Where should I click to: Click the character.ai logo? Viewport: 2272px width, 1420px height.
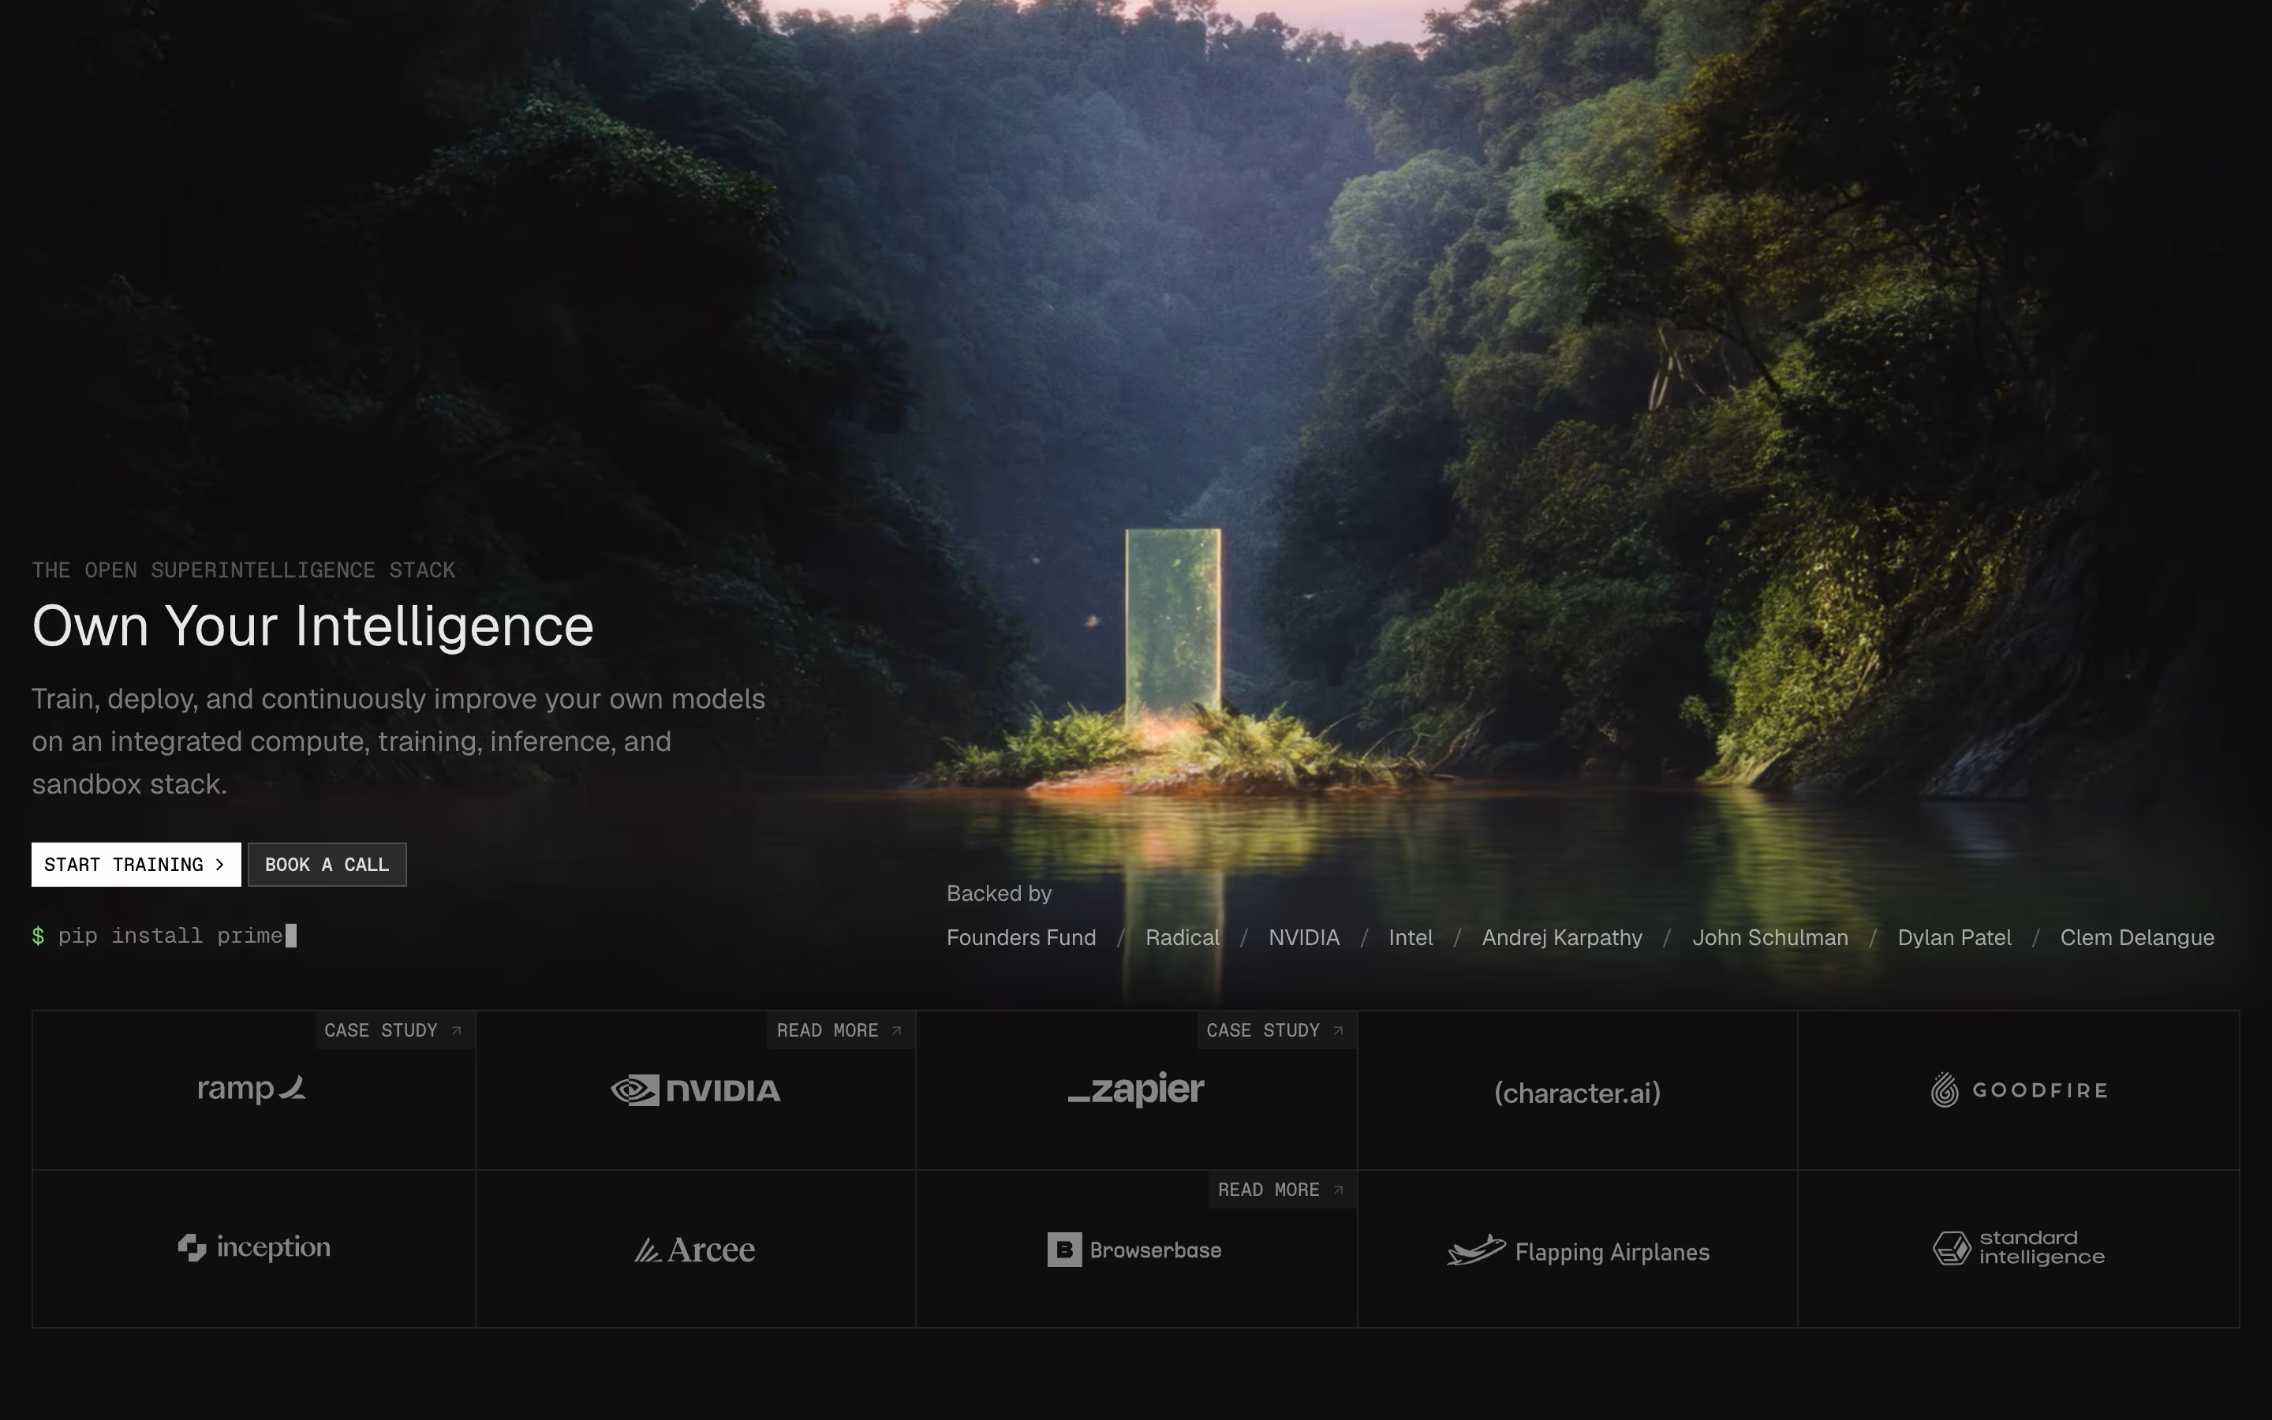click(x=1577, y=1093)
